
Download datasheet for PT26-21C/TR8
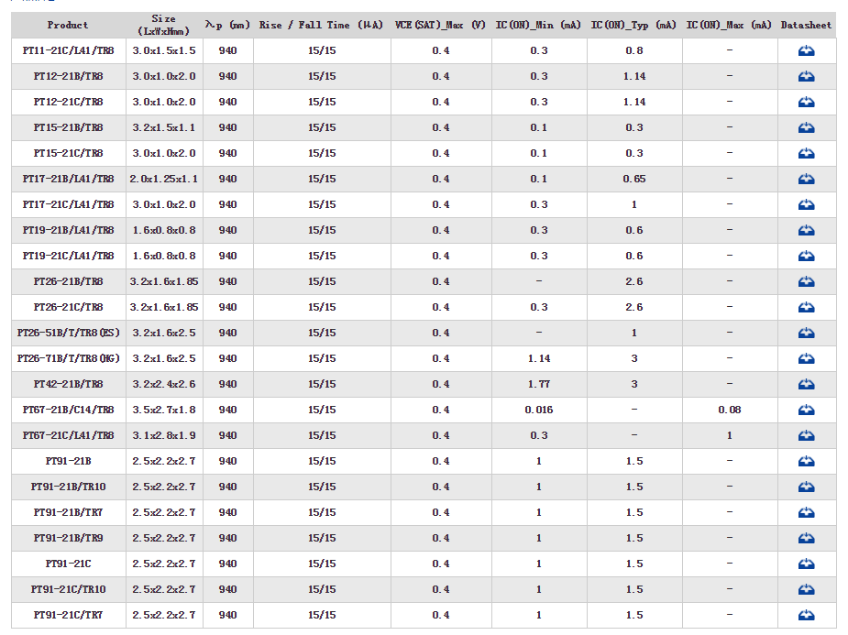point(806,308)
